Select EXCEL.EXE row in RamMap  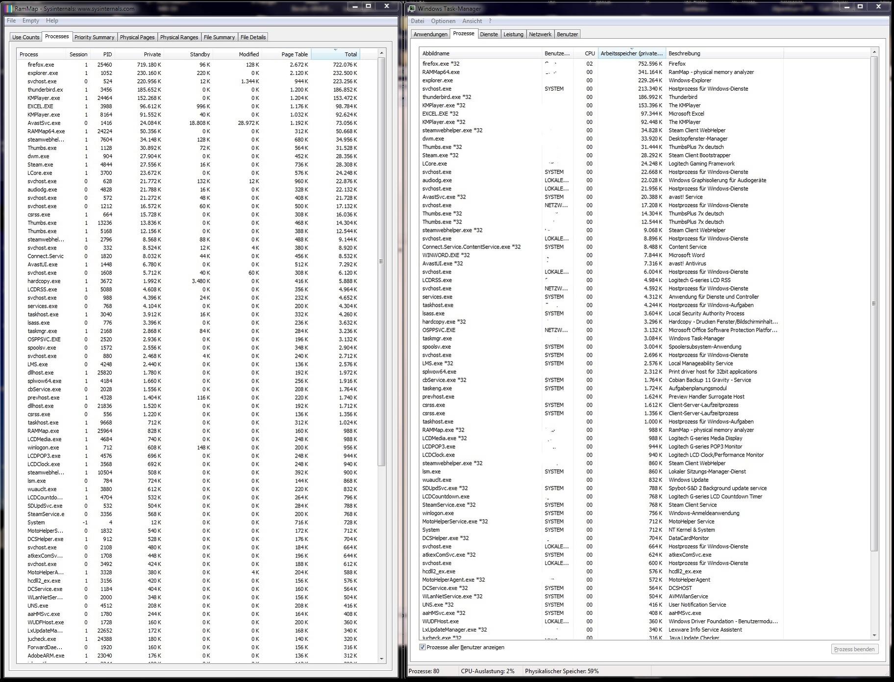coord(188,106)
